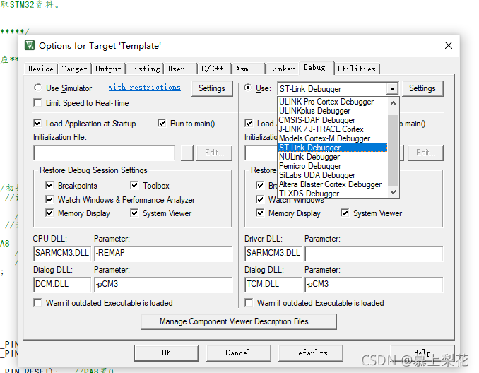Pick TI XDS Debugger option
This screenshot has height=373, width=479.
[x=332, y=193]
